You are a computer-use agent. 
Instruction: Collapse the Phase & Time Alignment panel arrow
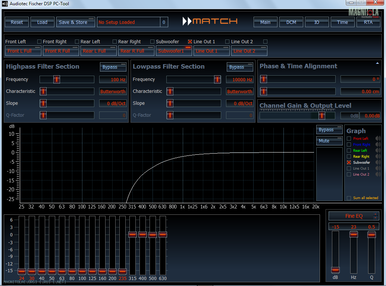(x=377, y=63)
